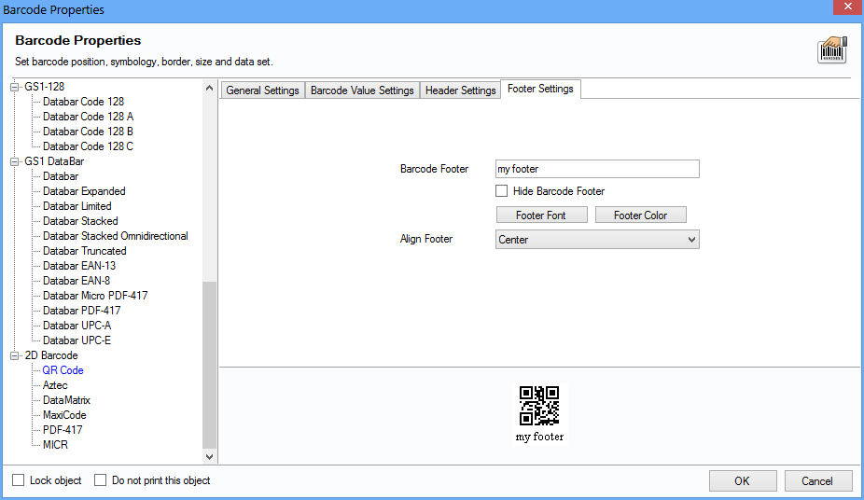
Task: Select Databar EAN-8
Action: 77,280
